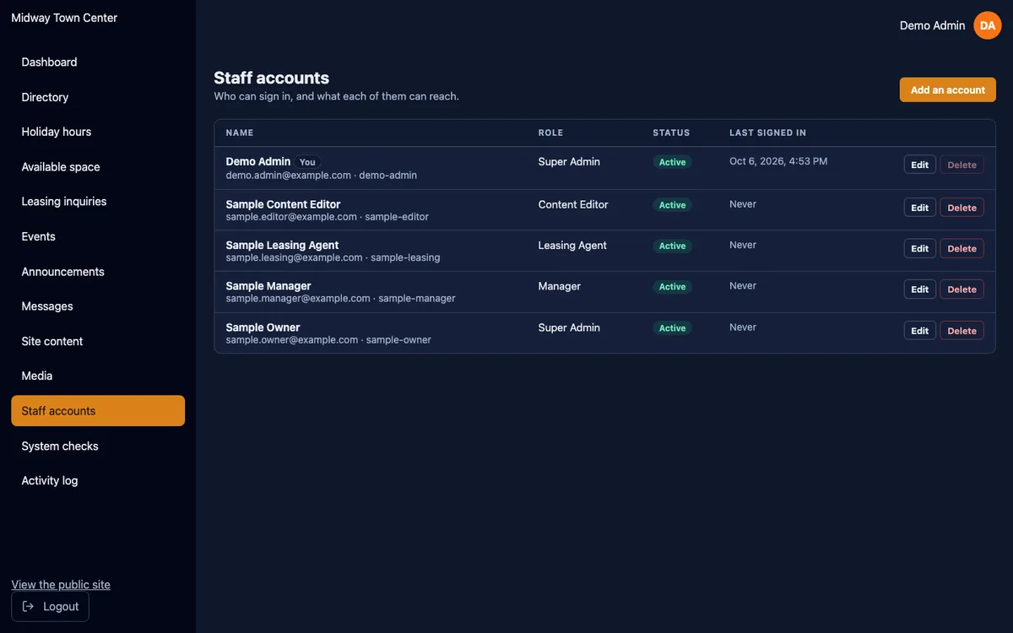Image resolution: width=1013 pixels, height=633 pixels.
Task: Click Never in Sample Manager row
Action: [743, 286]
